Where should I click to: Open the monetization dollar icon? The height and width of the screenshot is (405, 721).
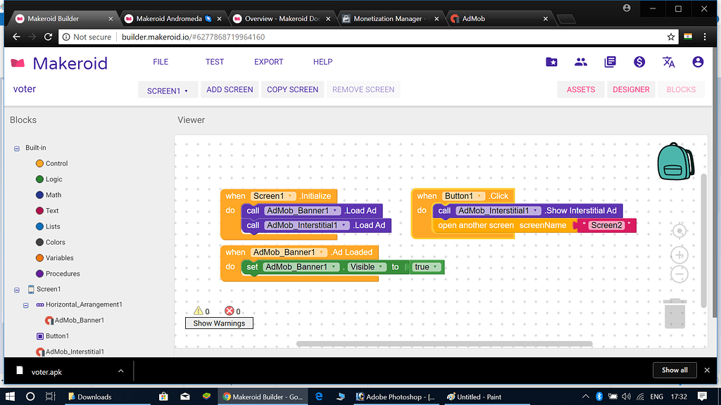pos(639,62)
